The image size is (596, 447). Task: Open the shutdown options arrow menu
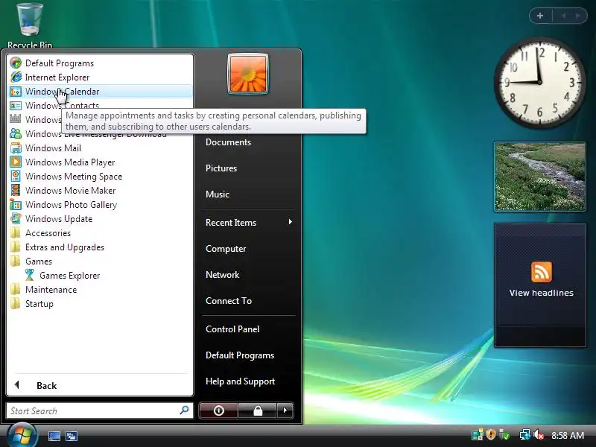point(285,410)
